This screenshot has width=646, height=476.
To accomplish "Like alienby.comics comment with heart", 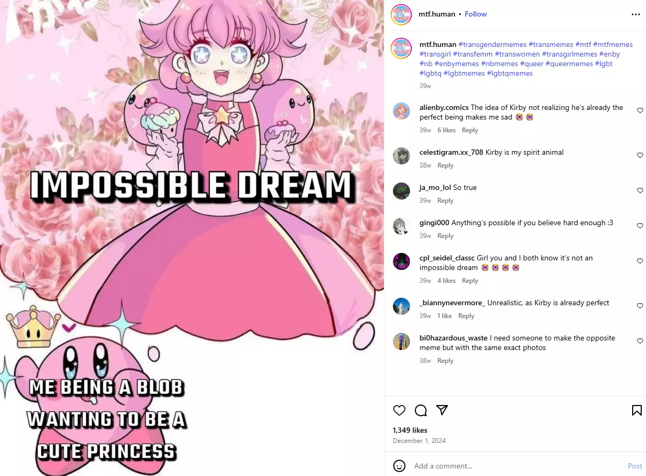I will [x=640, y=110].
